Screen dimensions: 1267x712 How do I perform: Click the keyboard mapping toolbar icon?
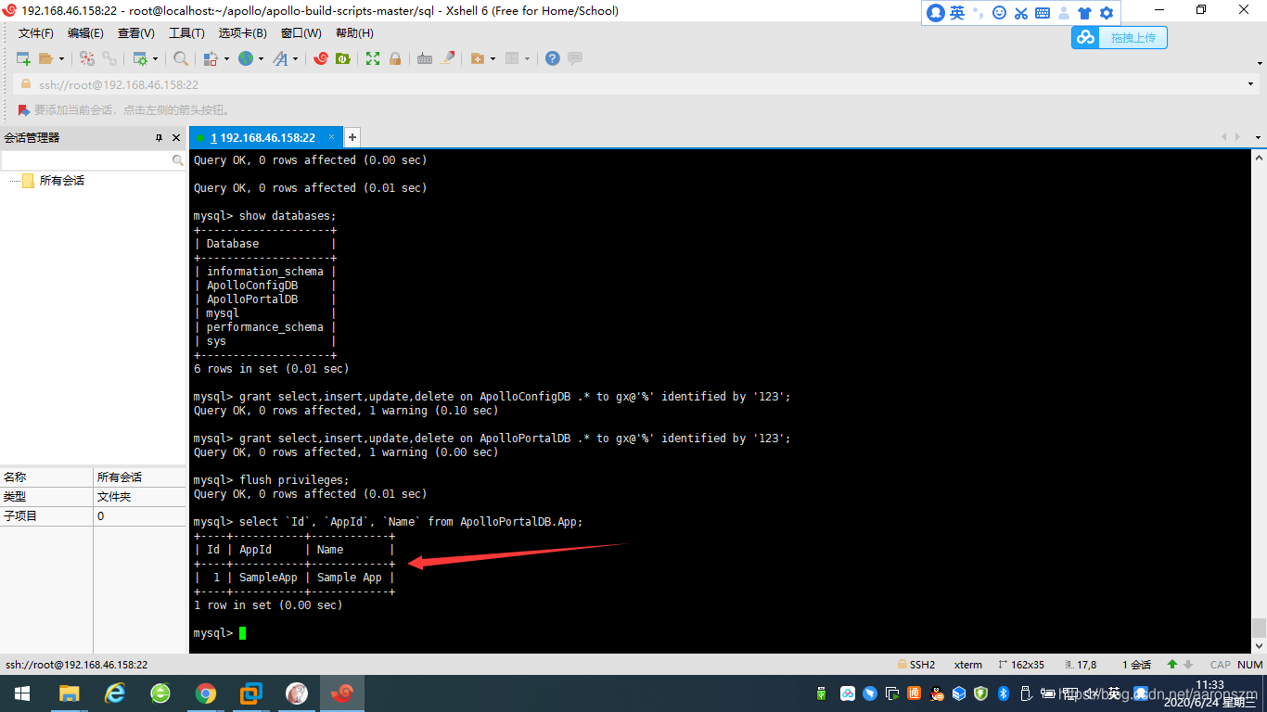click(x=425, y=58)
